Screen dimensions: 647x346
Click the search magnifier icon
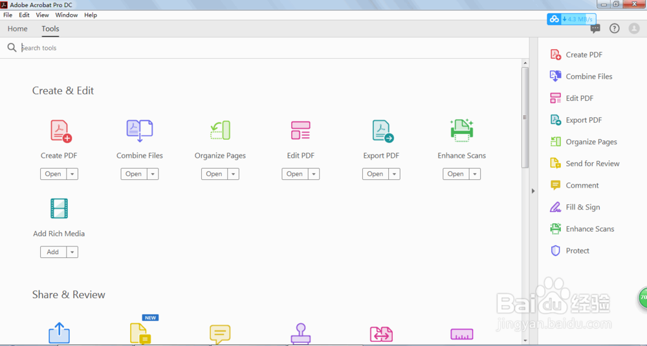pyautogui.click(x=12, y=48)
